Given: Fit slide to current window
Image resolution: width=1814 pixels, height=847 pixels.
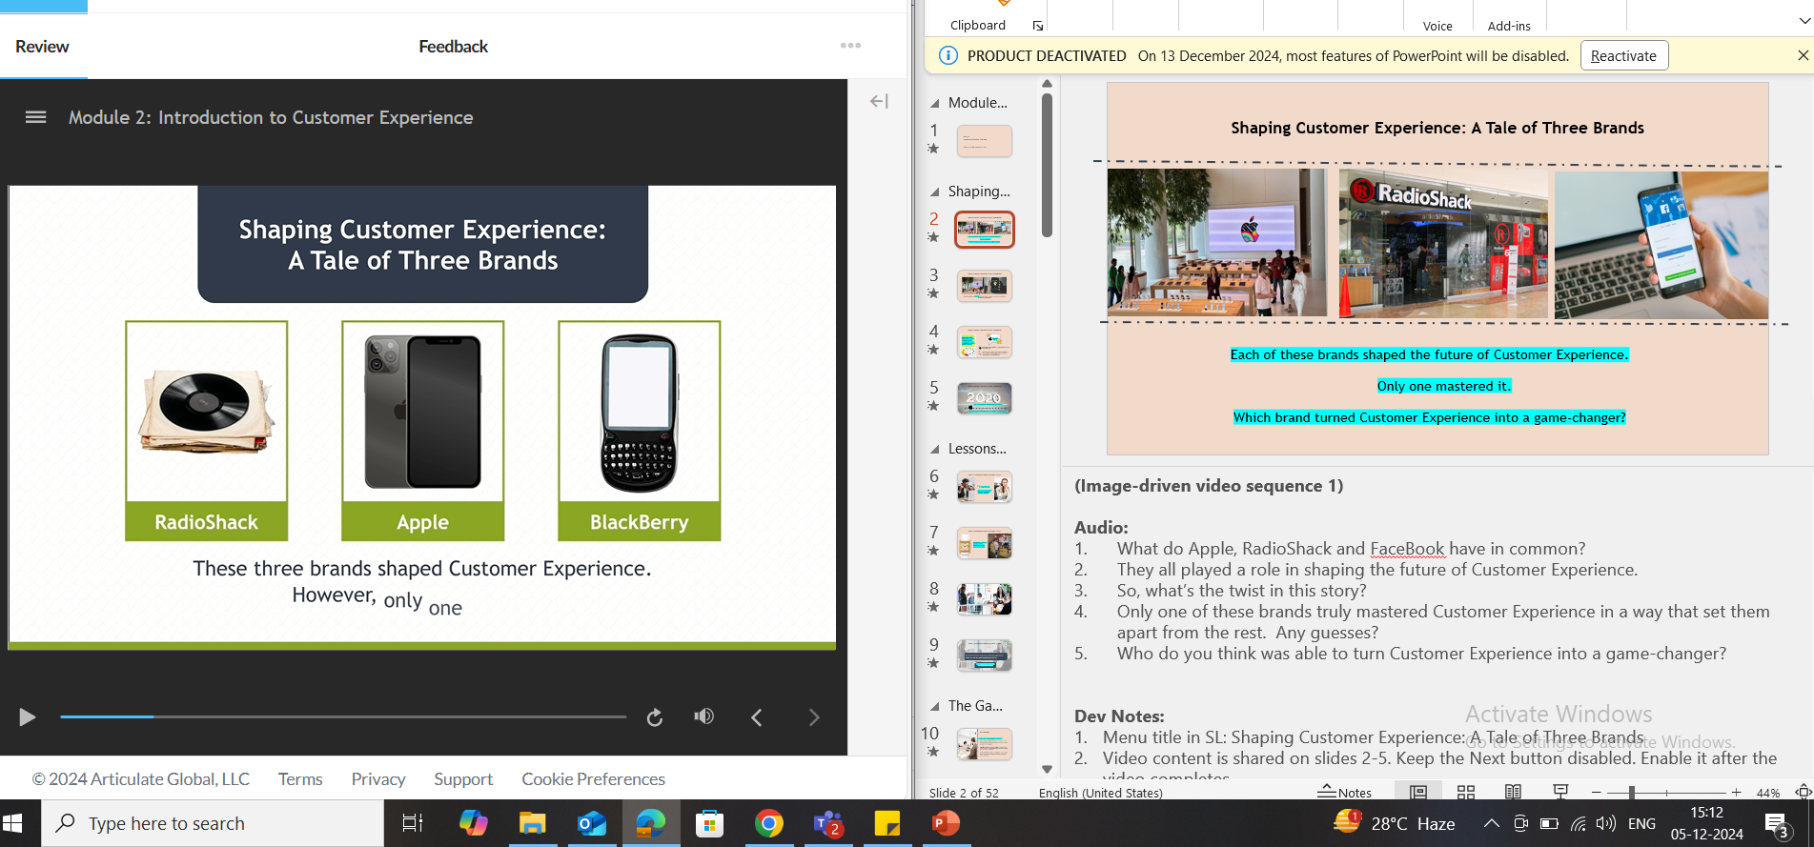Looking at the screenshot, I should coord(1803,792).
